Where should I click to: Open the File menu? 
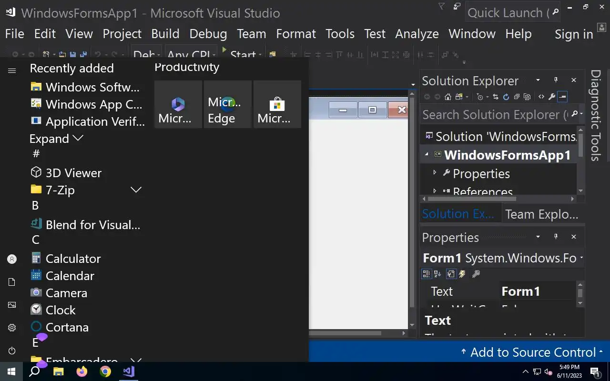(x=14, y=34)
